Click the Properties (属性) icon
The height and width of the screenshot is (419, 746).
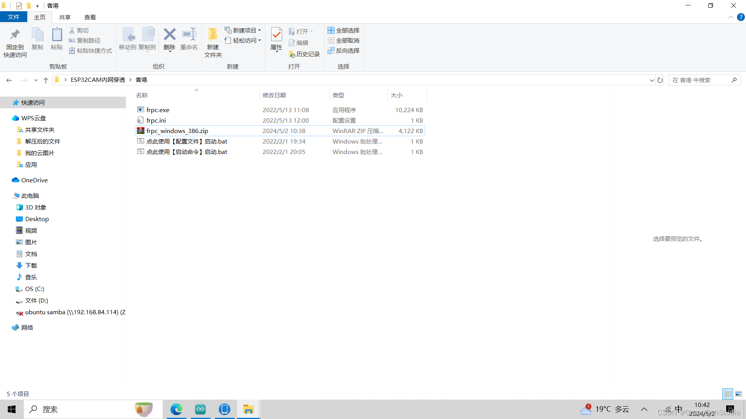click(276, 35)
